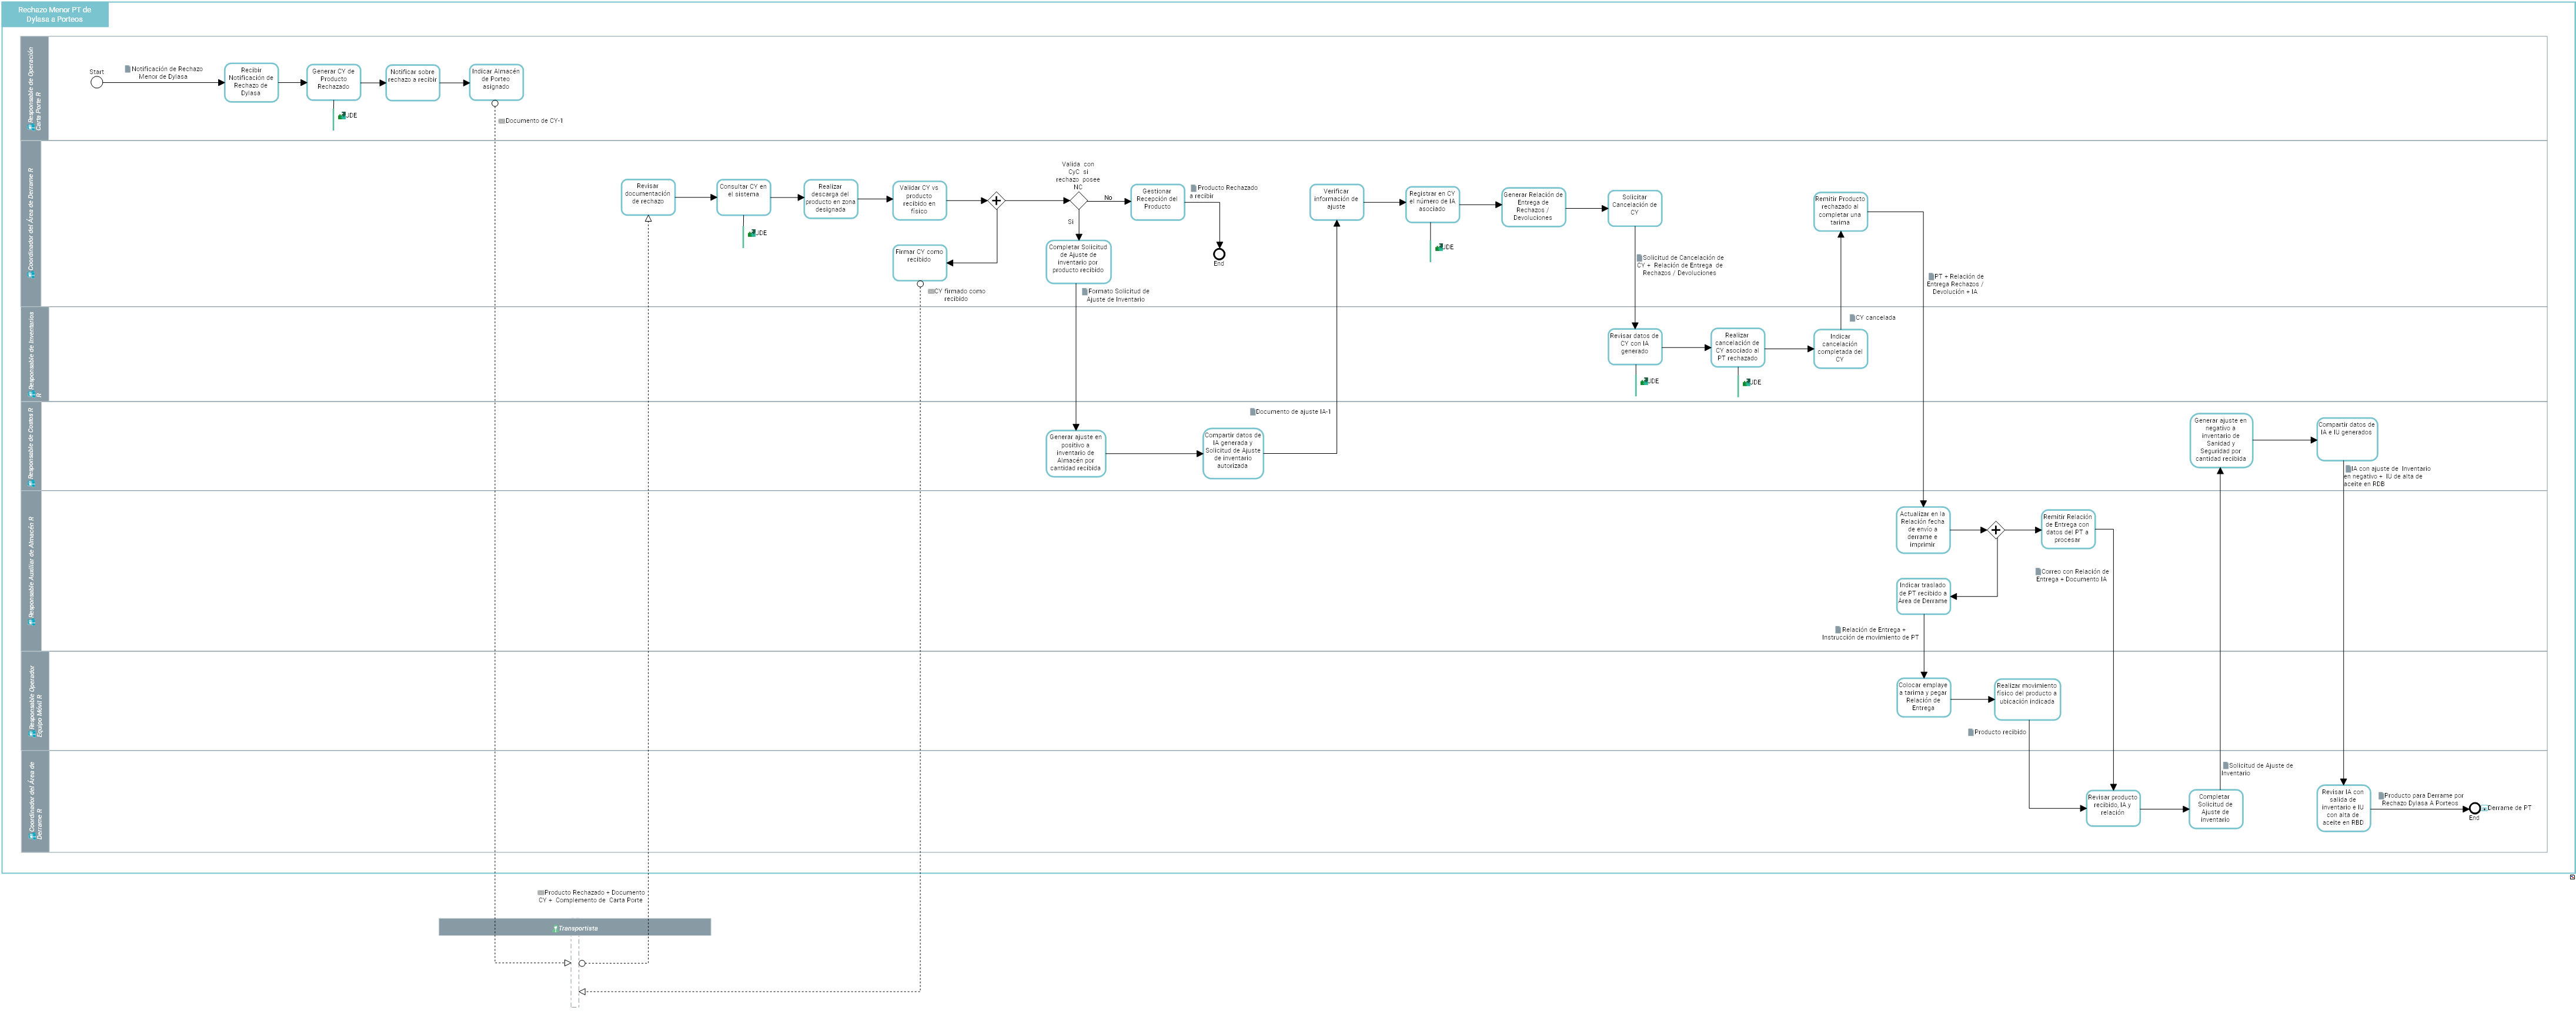Click document icon beside Producto Rechazado a recibir
This screenshot has width=2576, height=1014.
tap(1194, 188)
